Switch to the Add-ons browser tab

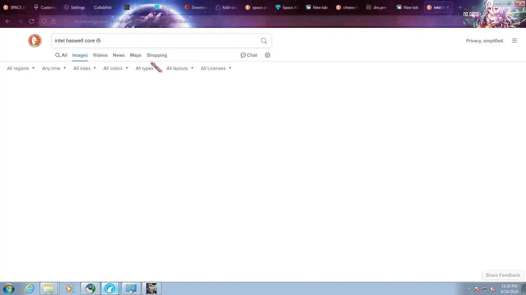226,7
